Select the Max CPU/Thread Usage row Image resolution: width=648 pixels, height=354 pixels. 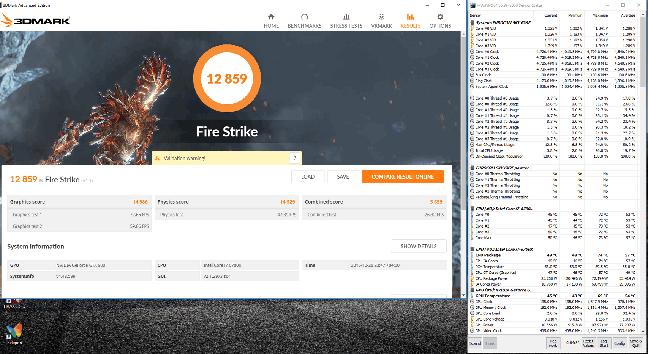click(554, 145)
